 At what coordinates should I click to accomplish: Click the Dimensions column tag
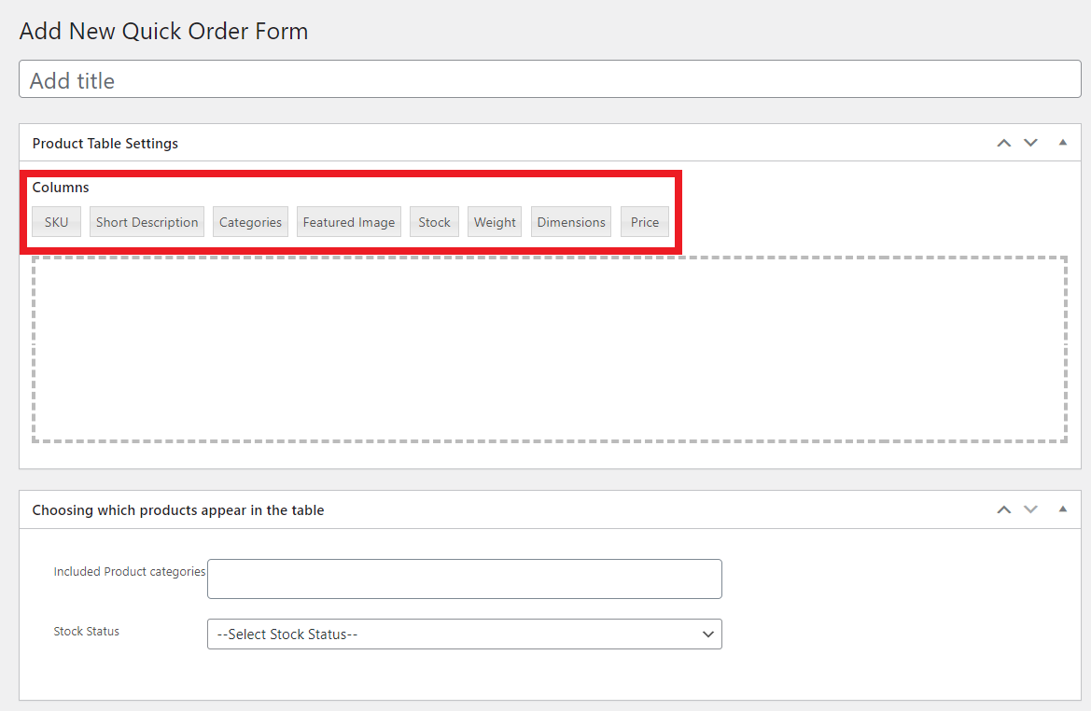point(570,221)
